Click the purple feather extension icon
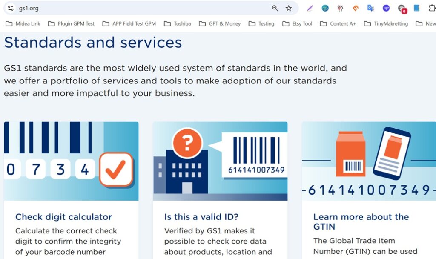436x259 pixels. point(310,8)
